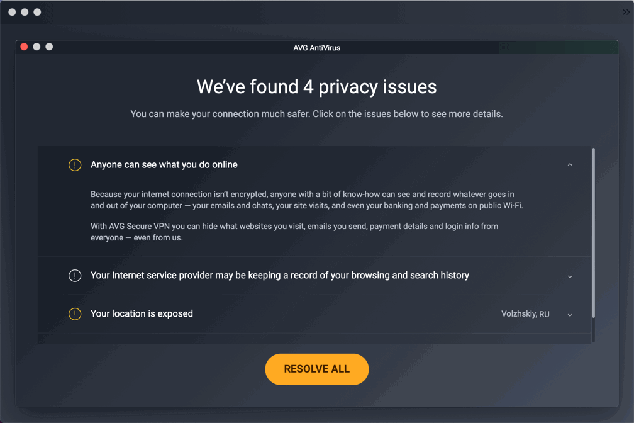
Task: Click the "AVG AntiVirus" title bar text
Action: coord(317,48)
